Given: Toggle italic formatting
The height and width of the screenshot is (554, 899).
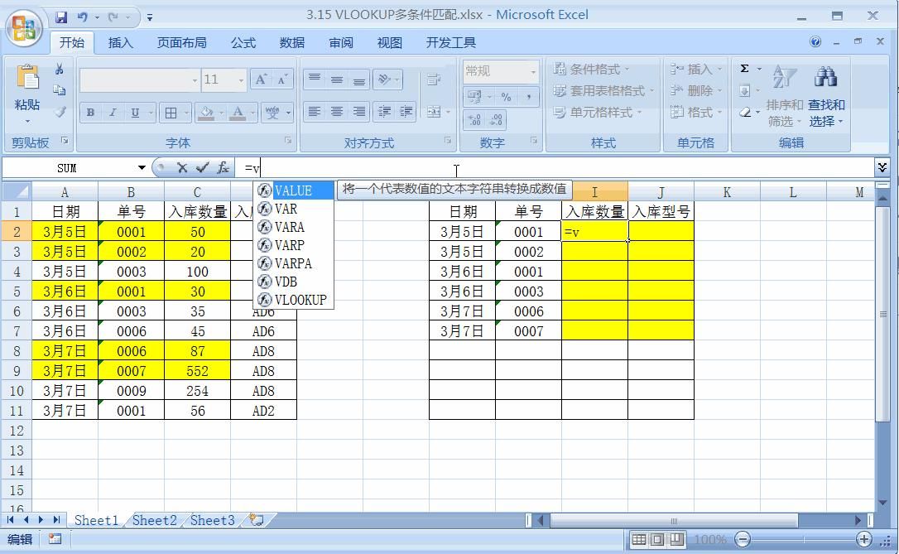Looking at the screenshot, I should (113, 113).
